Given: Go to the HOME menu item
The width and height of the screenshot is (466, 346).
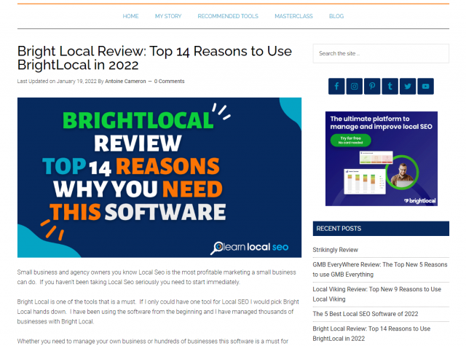Looking at the screenshot, I should click(130, 15).
